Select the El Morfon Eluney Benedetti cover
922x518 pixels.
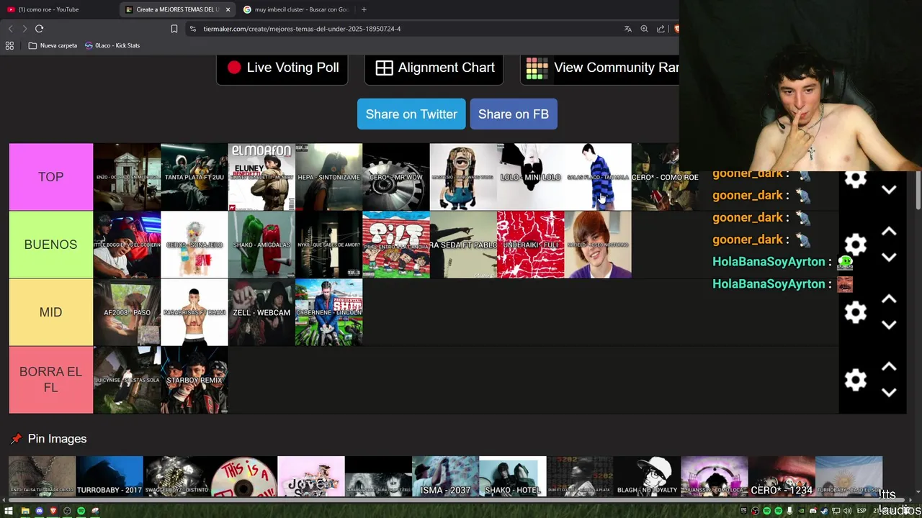[261, 177]
